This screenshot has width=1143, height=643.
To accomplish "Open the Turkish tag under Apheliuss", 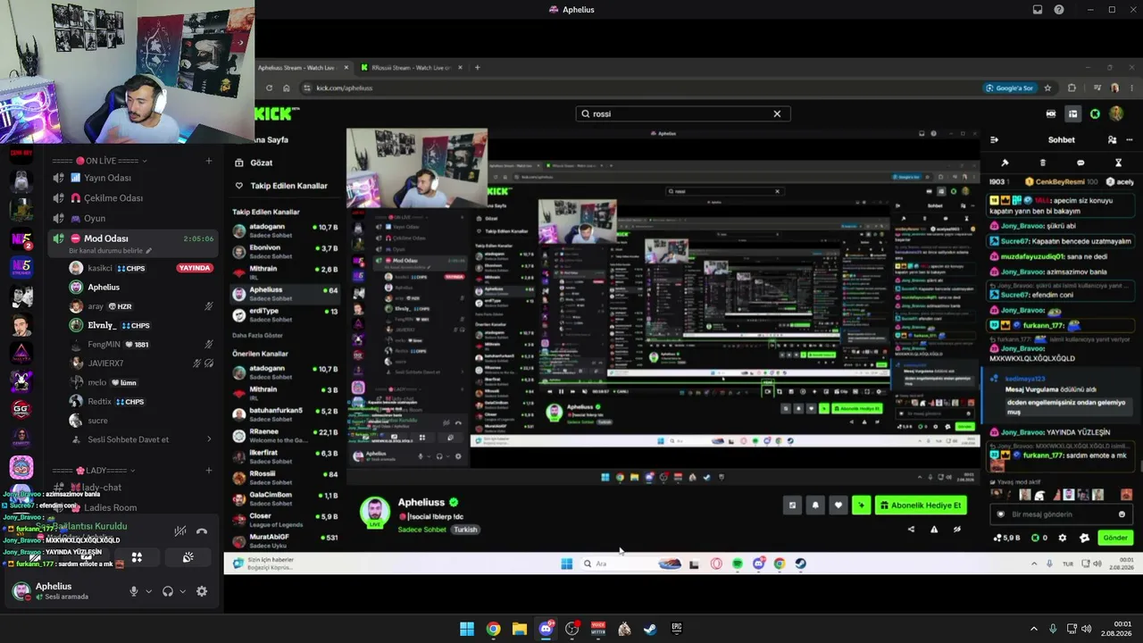I will point(465,530).
